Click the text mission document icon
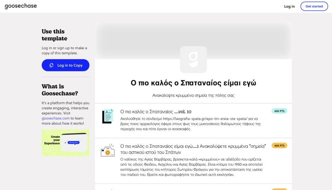This screenshot has height=190, width=332. [x=108, y=117]
